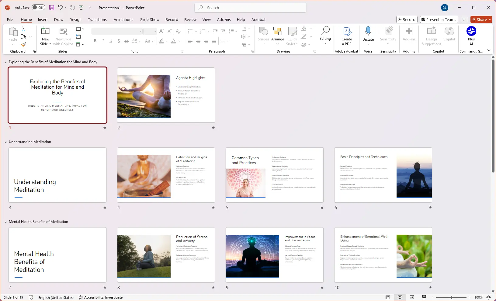Switch to Normal view in status bar

388,297
